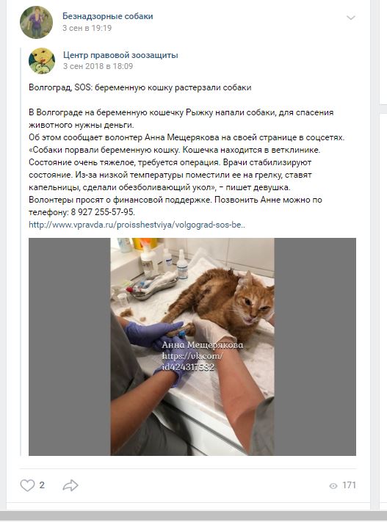This screenshot has height=522, width=387.
Task: Open the Безнадзорные собаки avatar picture
Action: pyautogui.click(x=36, y=22)
